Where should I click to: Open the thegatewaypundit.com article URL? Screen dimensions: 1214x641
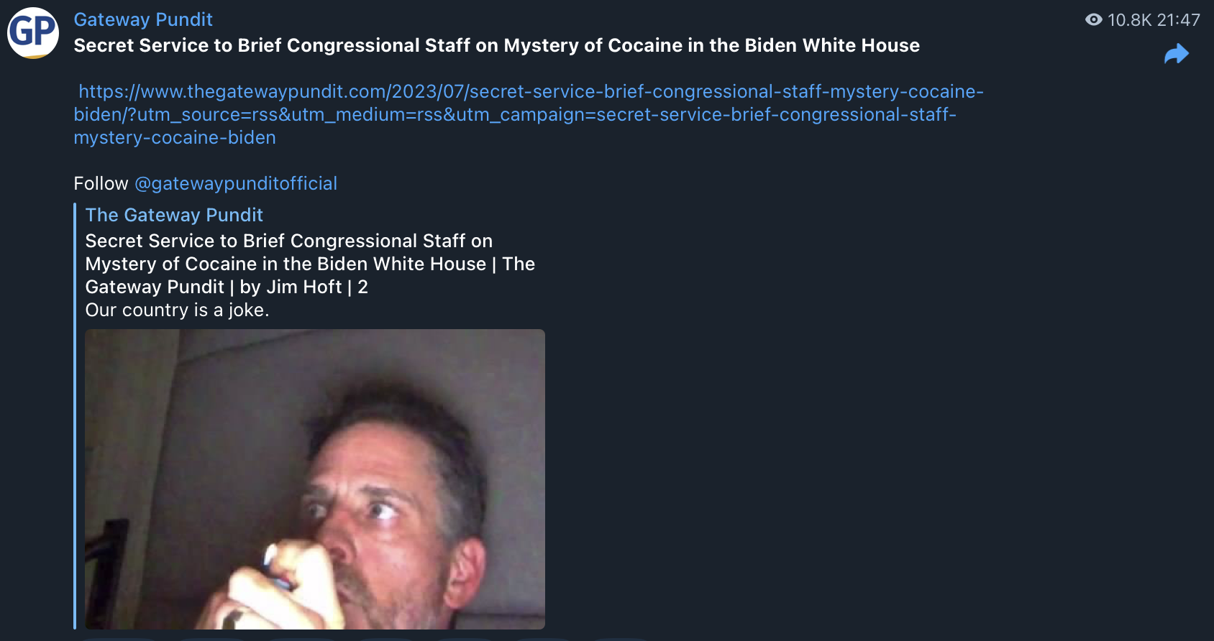pos(529,114)
